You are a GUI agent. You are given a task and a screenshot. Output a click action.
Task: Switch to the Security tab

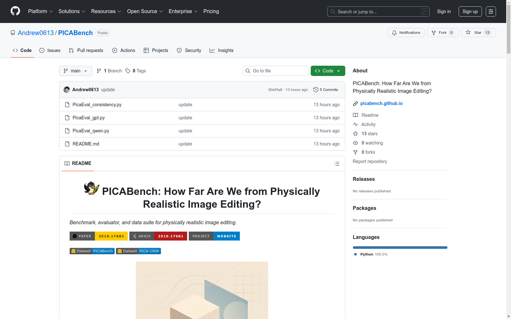tap(189, 50)
